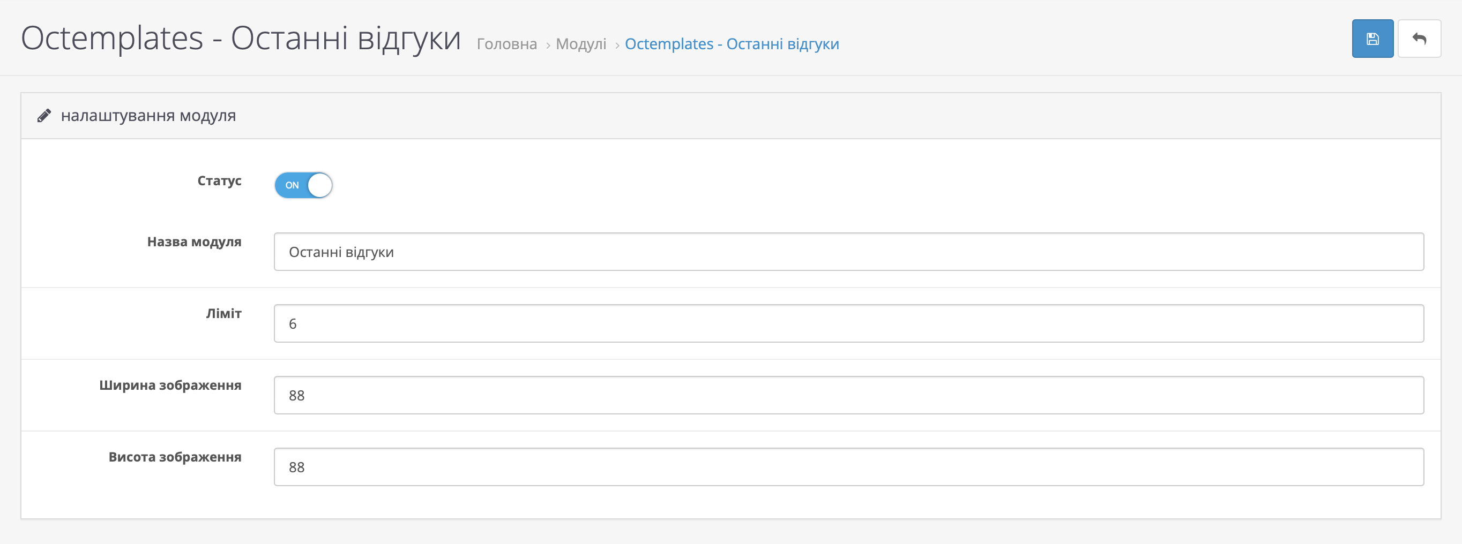Click into the Ліміт input field
Screen dimensions: 1462x544
(848, 323)
